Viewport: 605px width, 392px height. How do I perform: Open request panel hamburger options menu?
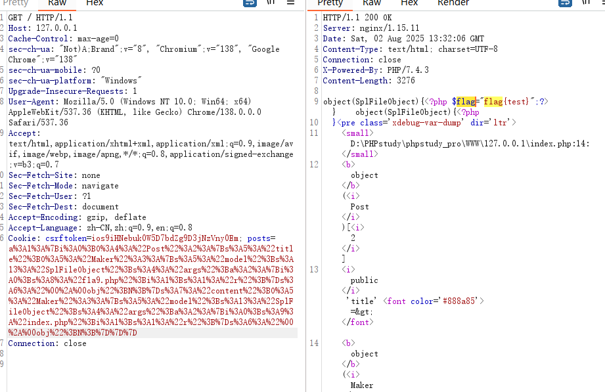point(290,3)
